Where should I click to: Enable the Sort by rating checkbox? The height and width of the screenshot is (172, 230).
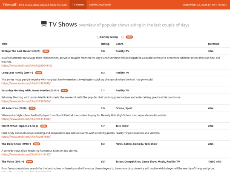(98, 37)
